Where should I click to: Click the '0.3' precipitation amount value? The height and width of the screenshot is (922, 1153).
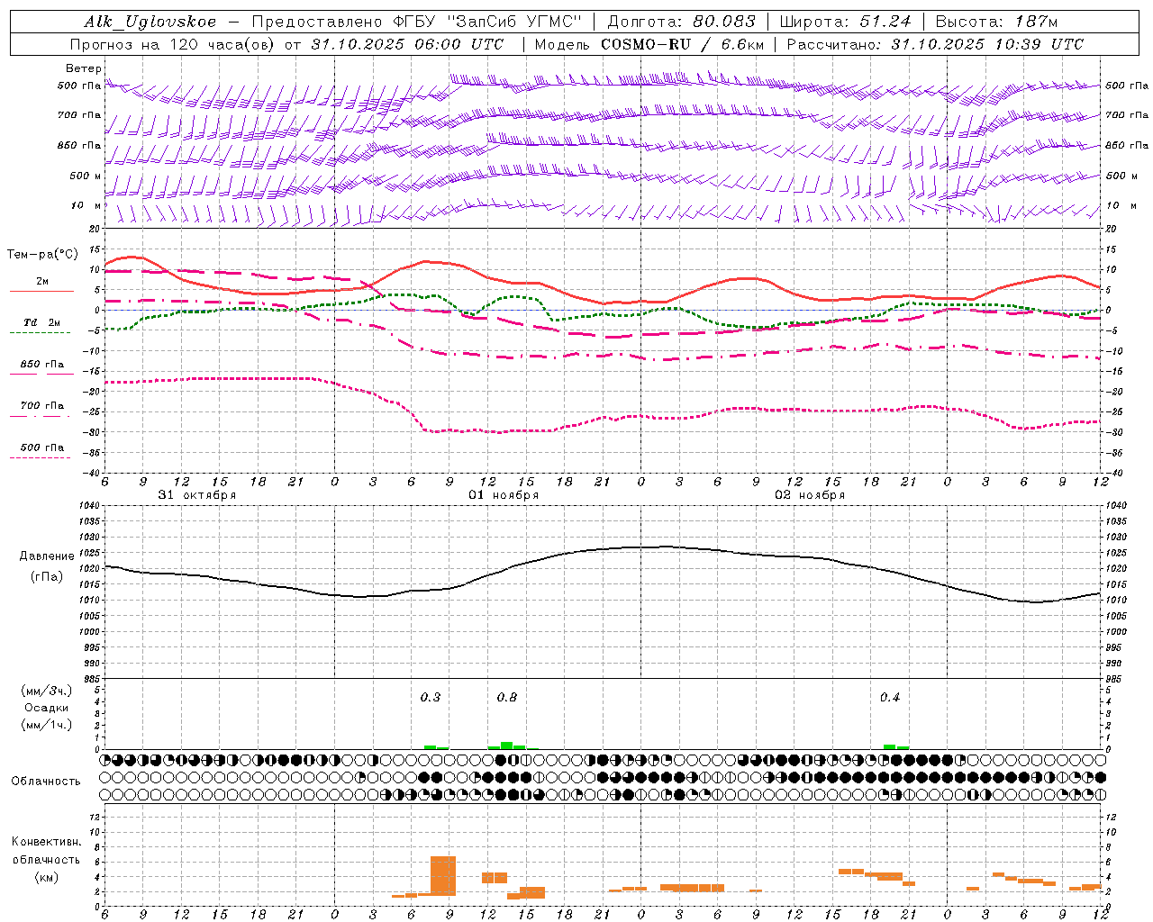(x=431, y=697)
